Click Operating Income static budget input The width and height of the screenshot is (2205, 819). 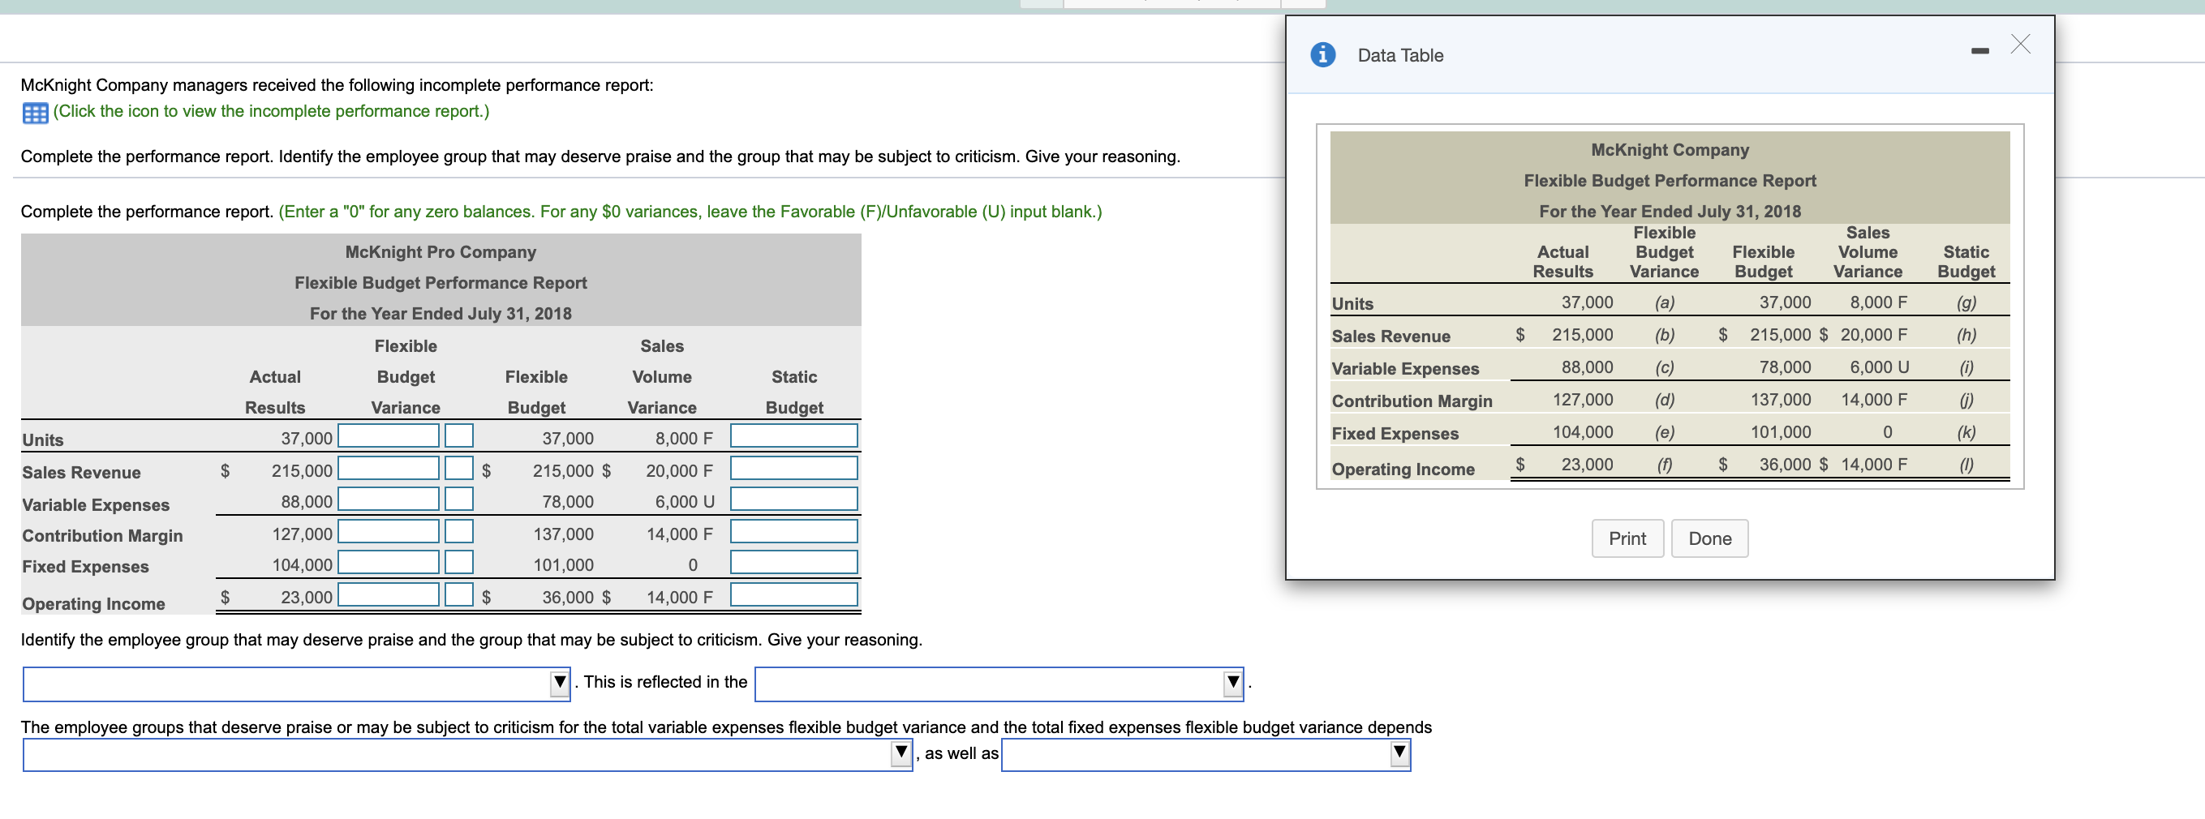793,594
